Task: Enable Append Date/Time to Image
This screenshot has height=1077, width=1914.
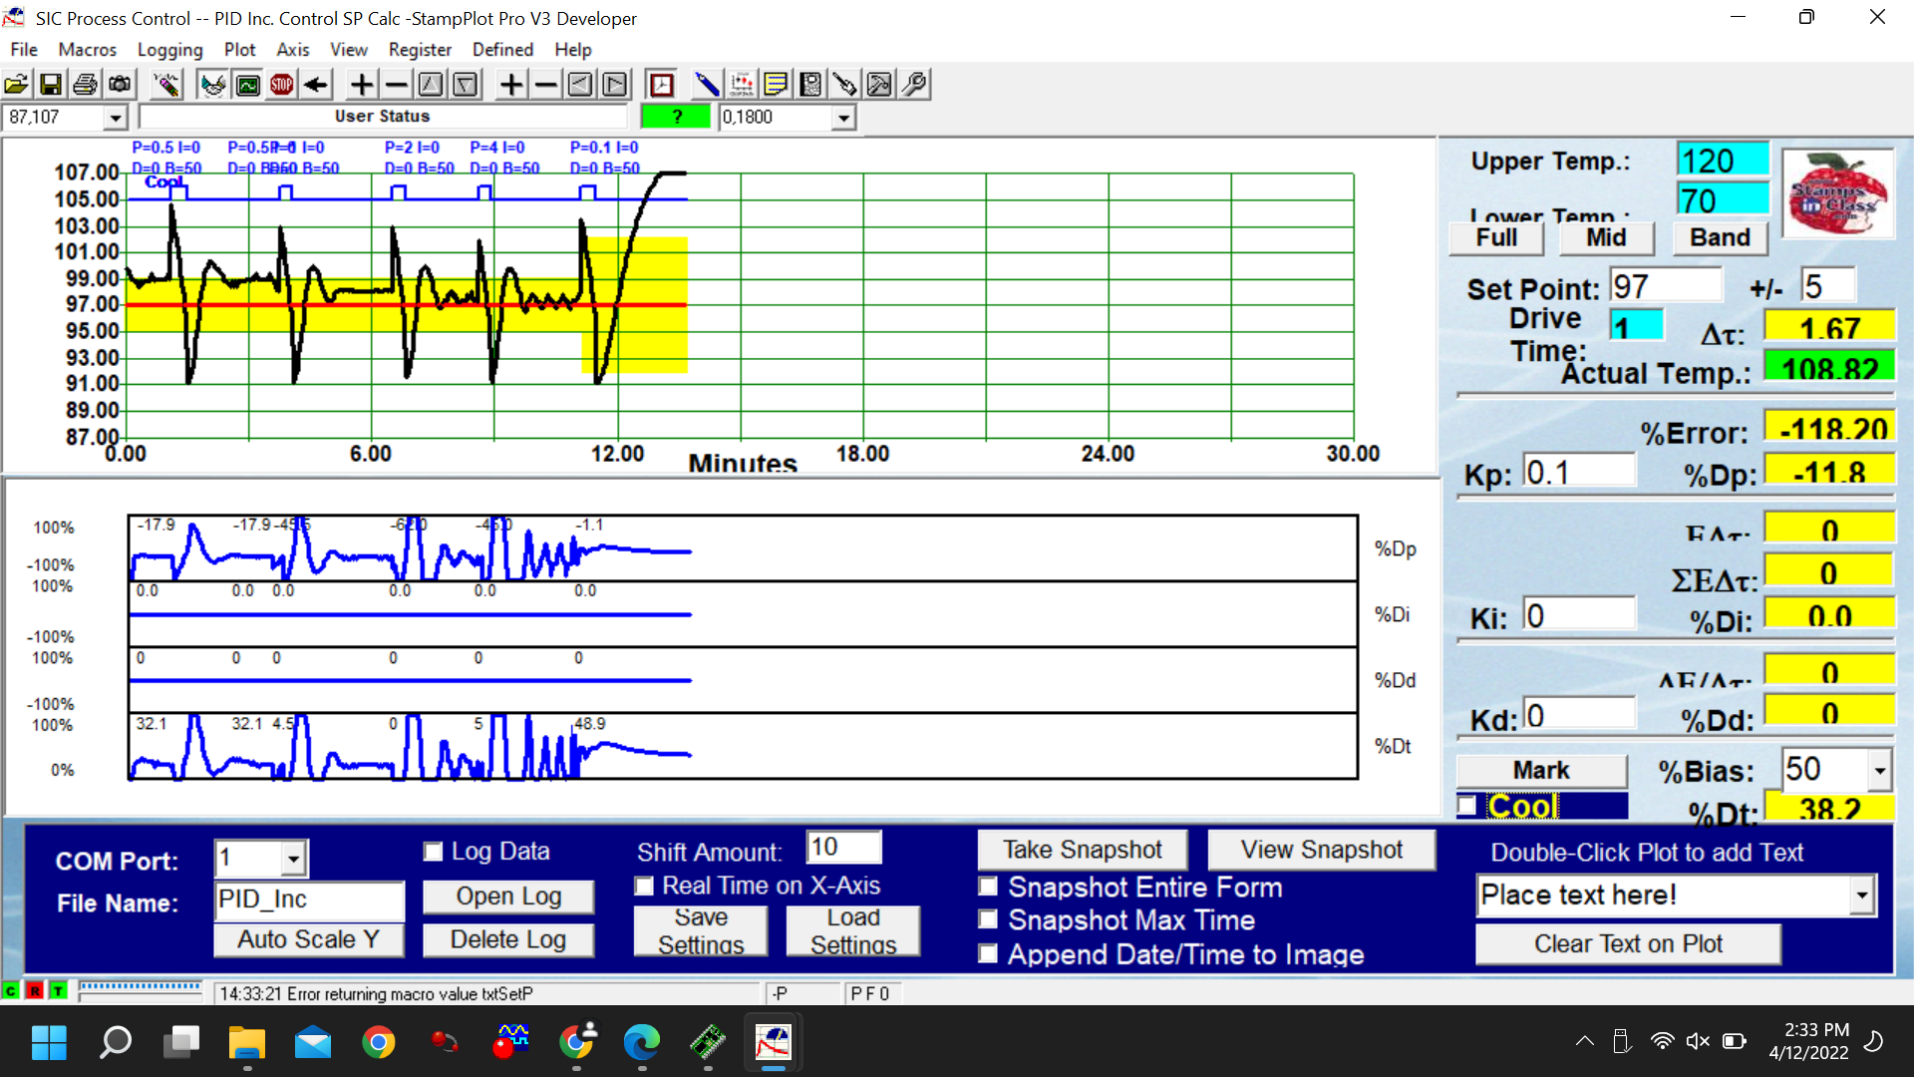Action: [988, 954]
